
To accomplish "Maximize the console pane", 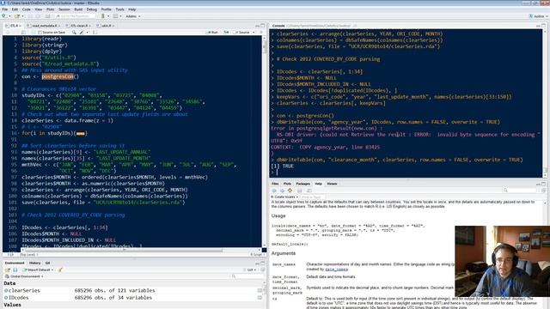I will click(543, 26).
